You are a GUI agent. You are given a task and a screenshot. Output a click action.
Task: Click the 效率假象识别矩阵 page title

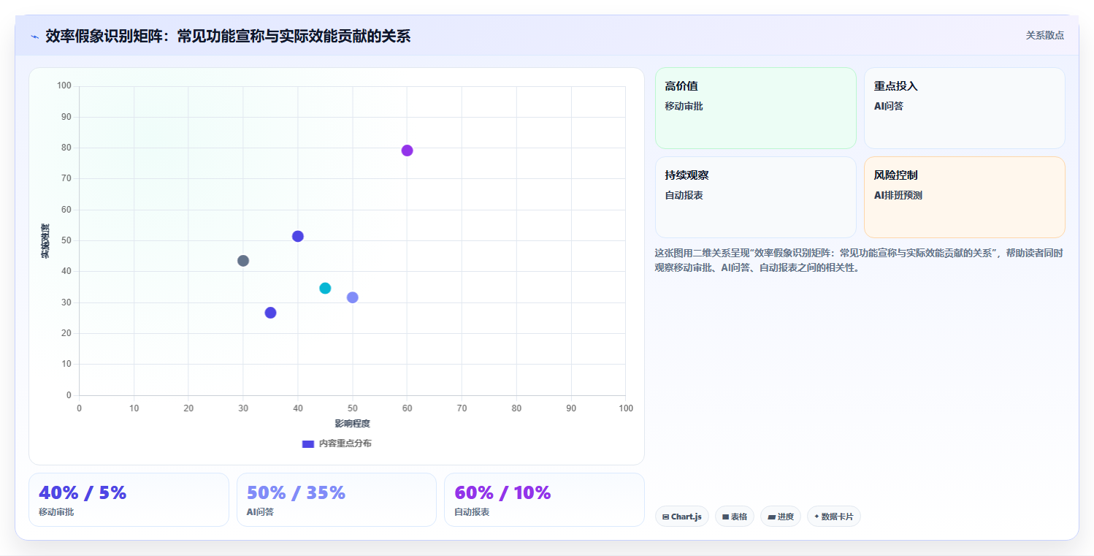(x=228, y=36)
